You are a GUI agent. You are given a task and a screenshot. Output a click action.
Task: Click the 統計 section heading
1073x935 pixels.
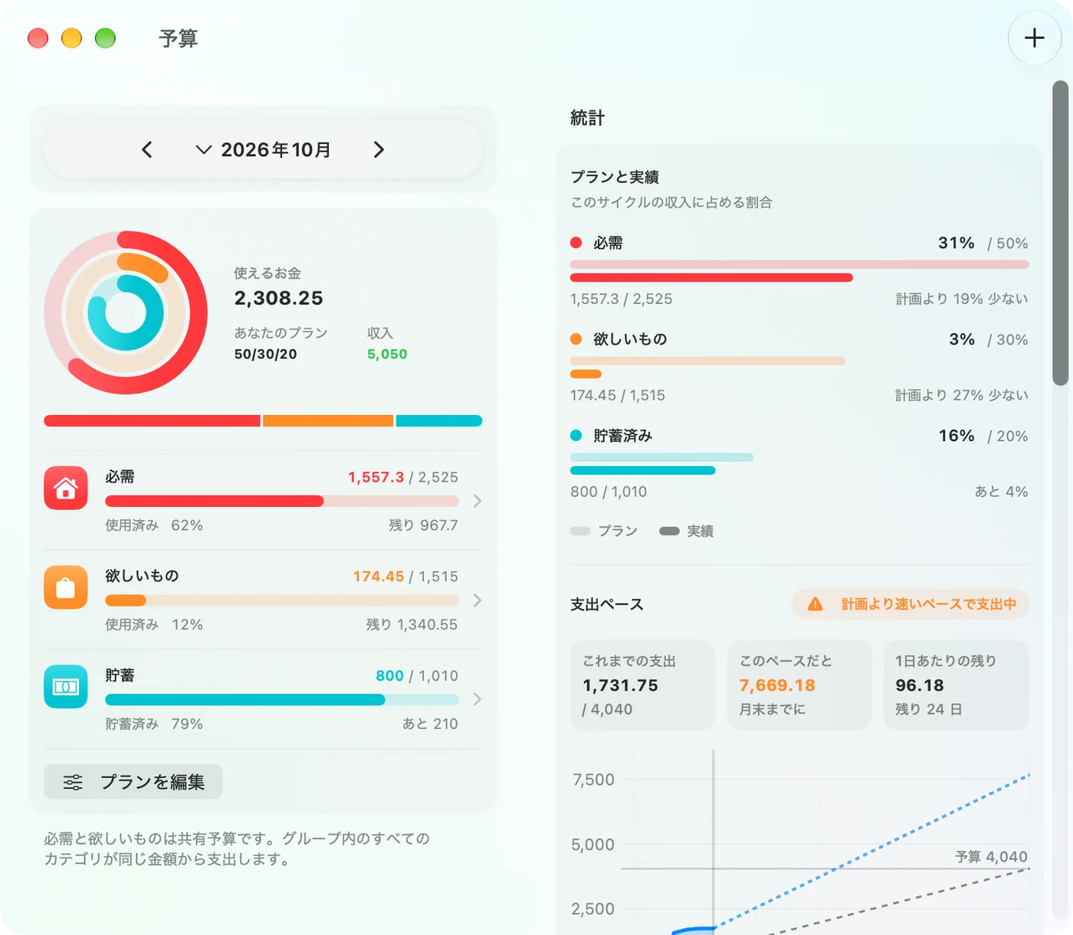(588, 118)
